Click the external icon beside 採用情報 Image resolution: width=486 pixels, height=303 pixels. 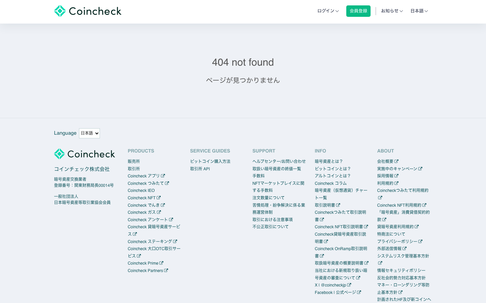[397, 176]
